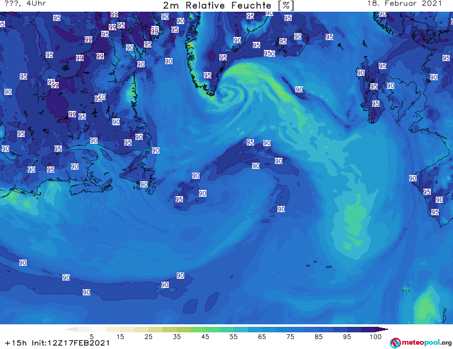
Task: Click the legend value '15'
Action: 120,337
